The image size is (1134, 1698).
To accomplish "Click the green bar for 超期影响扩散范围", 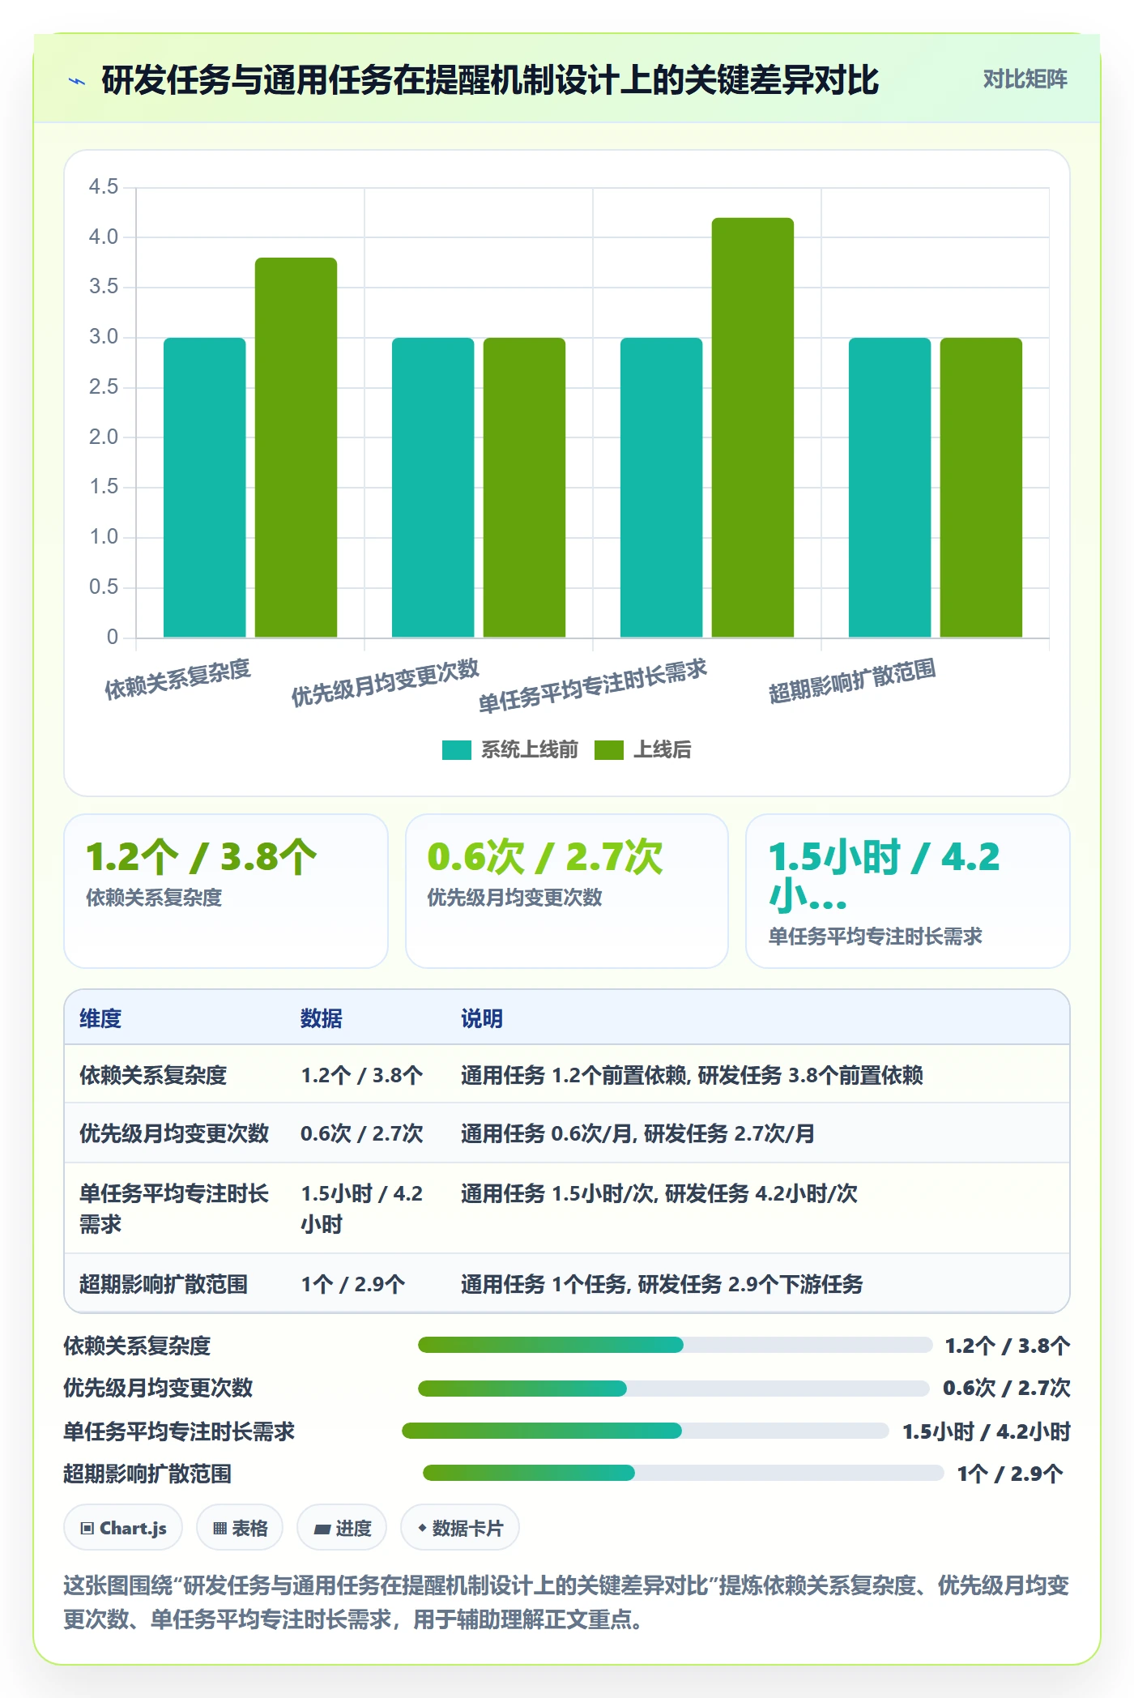I will [x=981, y=488].
